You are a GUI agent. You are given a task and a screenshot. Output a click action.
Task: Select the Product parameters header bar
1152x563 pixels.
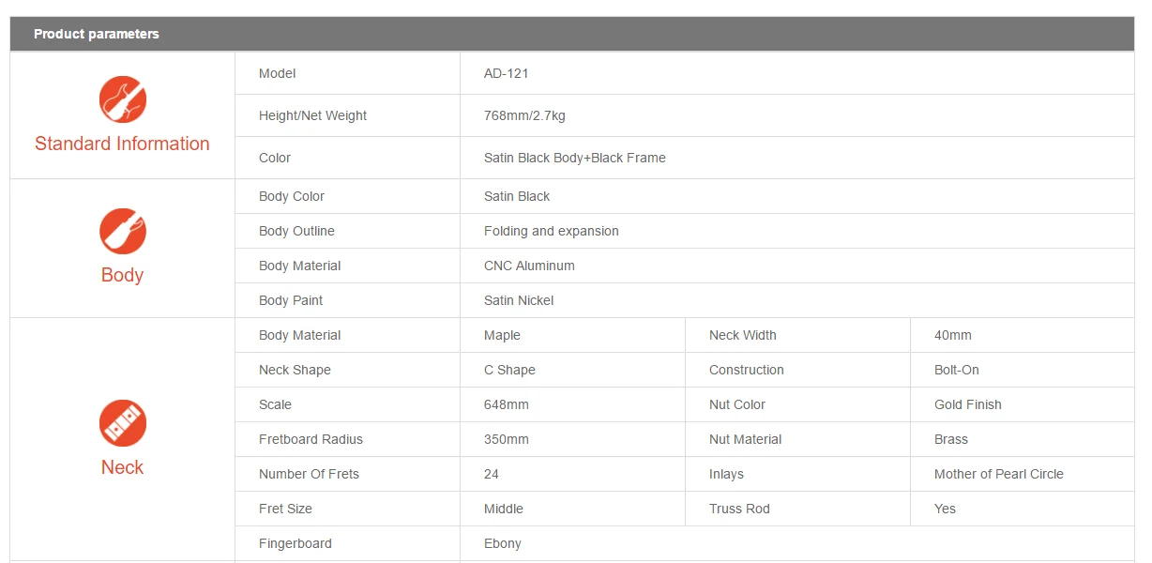[572, 34]
